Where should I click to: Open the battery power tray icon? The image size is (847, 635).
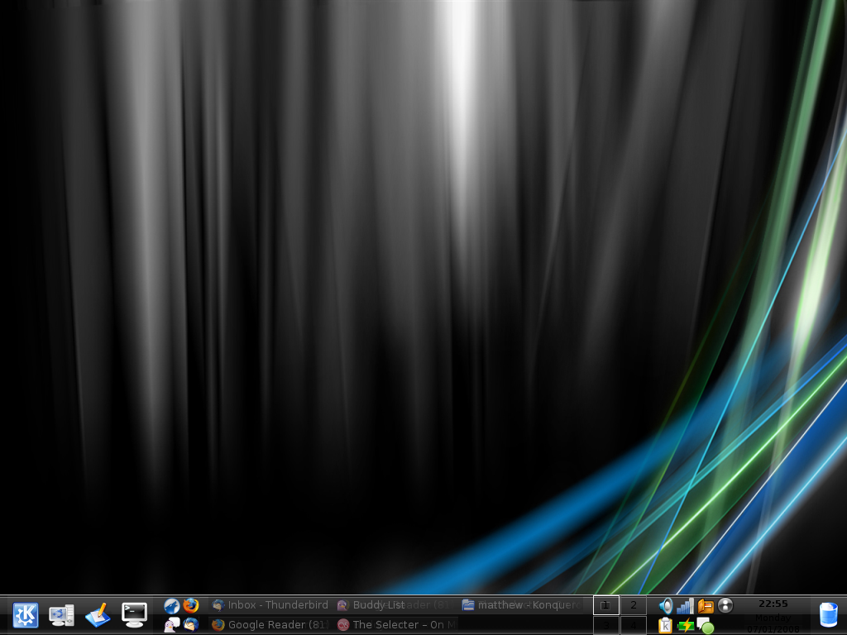pos(686,626)
